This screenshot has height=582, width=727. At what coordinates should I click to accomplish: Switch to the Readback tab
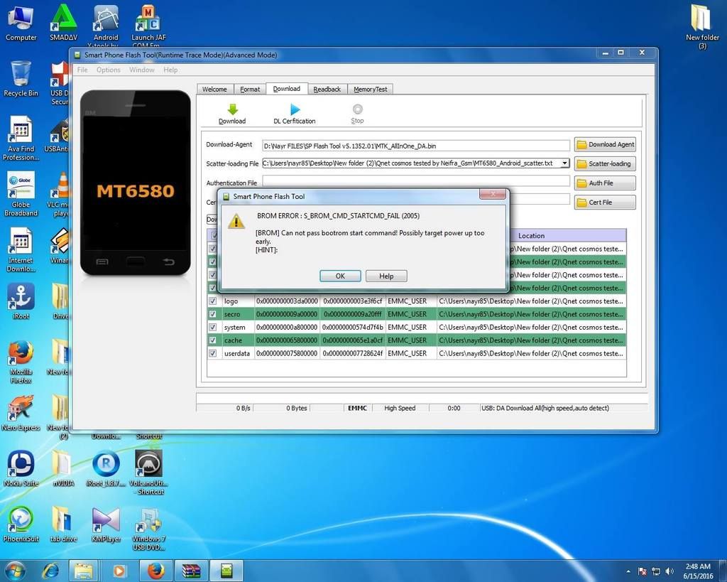pyautogui.click(x=327, y=89)
